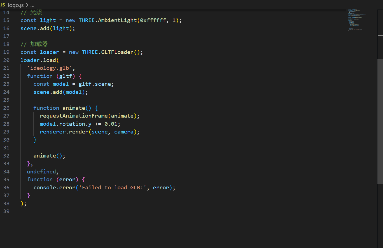Click line number 39 in gutter
Viewport: 383px width, 248px height.
click(x=6, y=211)
